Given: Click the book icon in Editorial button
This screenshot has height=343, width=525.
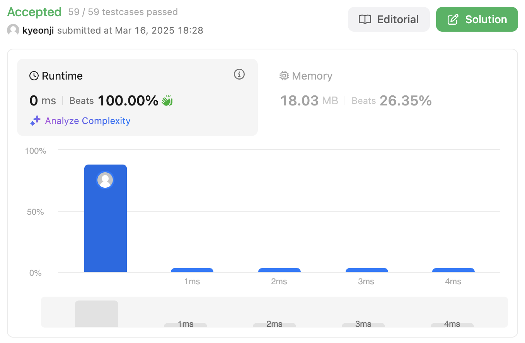Looking at the screenshot, I should coord(365,20).
